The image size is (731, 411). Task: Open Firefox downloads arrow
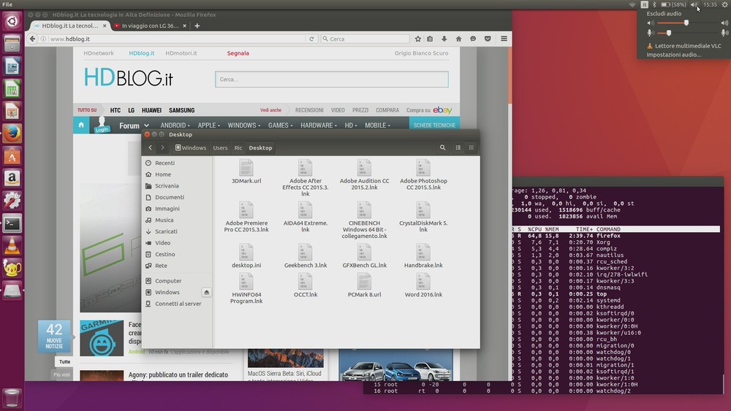444,39
